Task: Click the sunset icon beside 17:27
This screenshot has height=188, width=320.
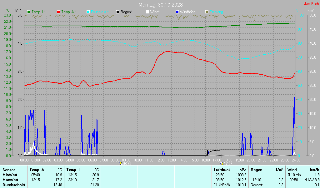Action: coord(222,164)
